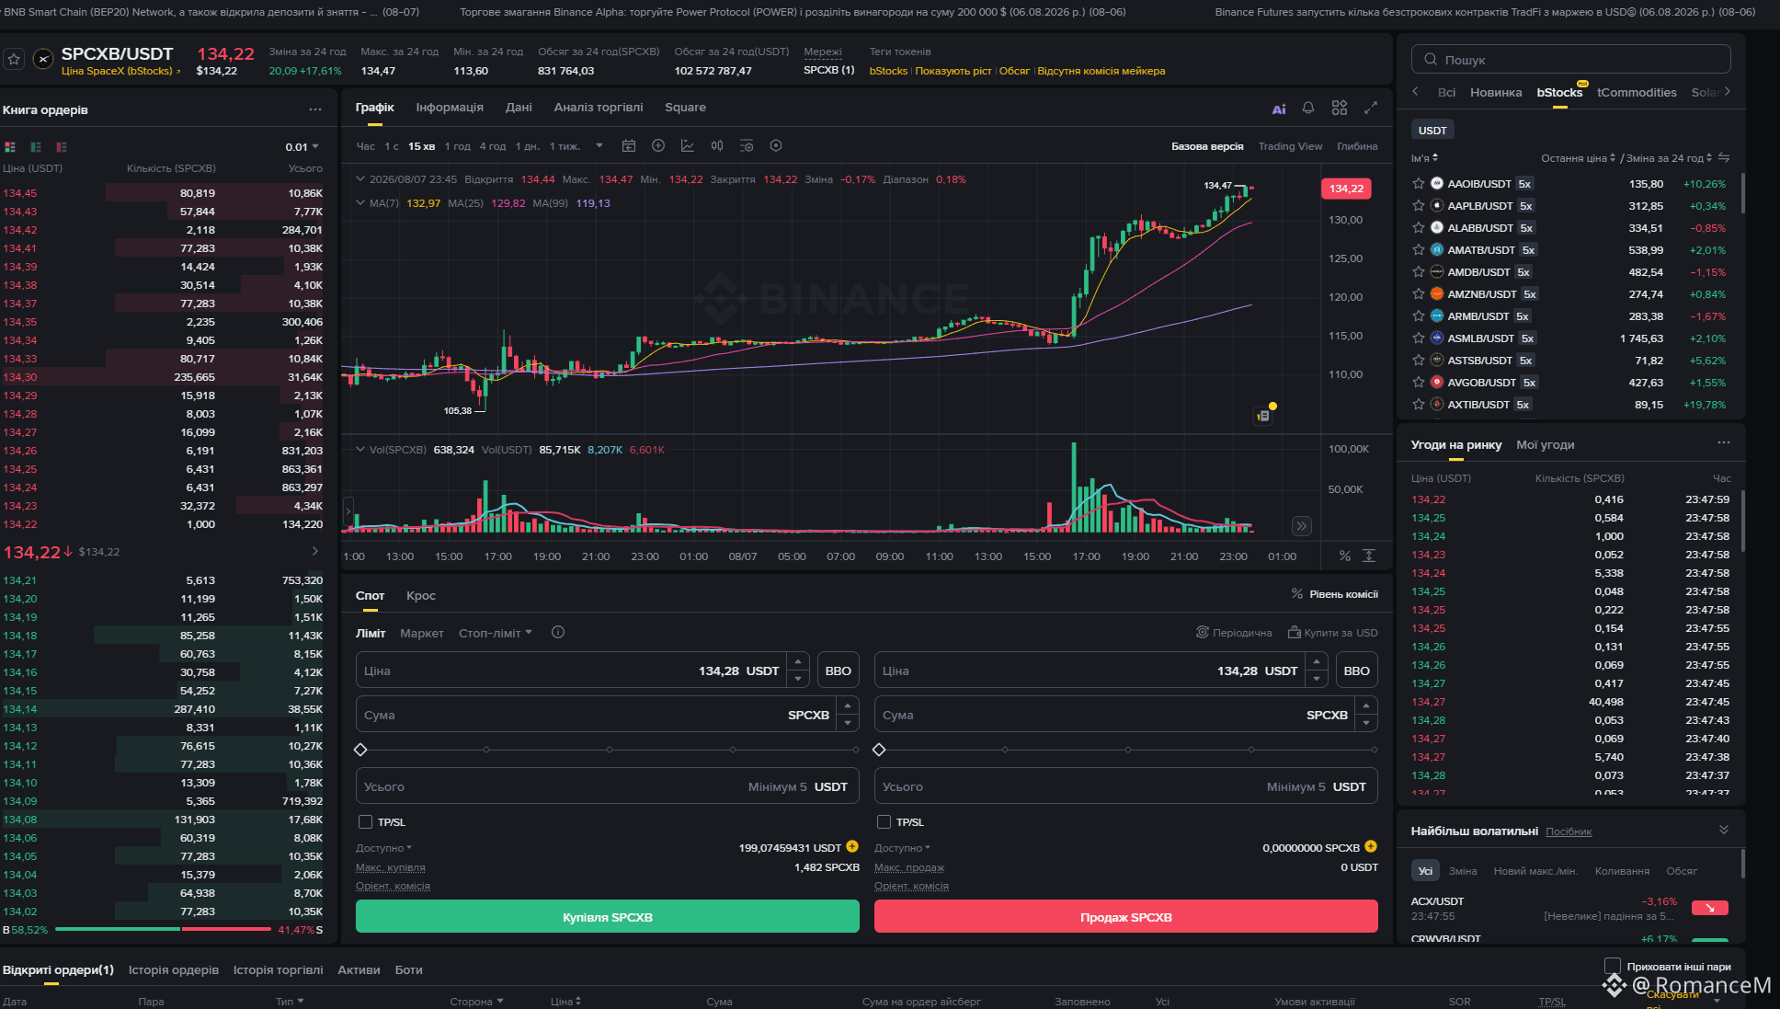The image size is (1780, 1009).
Task: Open limit order info circle icon
Action: [558, 633]
